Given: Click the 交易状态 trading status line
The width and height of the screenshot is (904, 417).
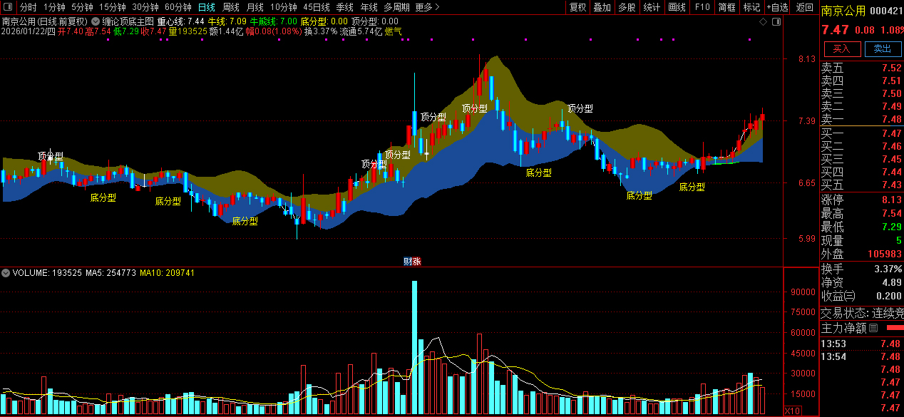Looking at the screenshot, I should pyautogui.click(x=862, y=313).
